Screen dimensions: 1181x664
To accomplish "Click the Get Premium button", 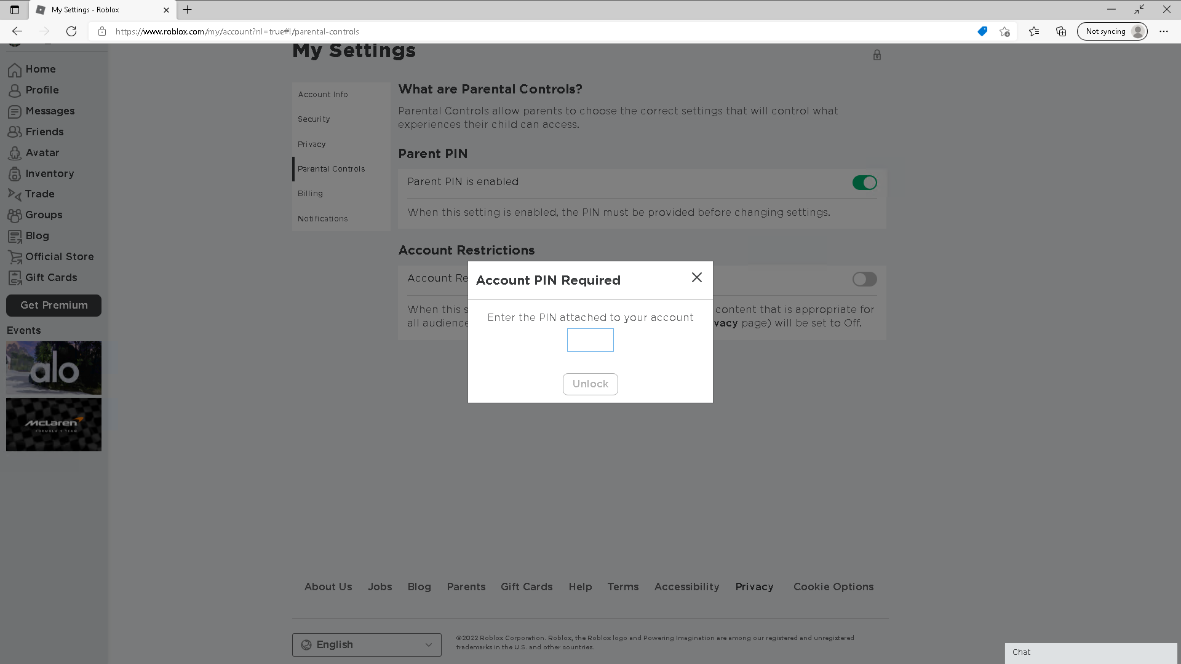I will (54, 306).
